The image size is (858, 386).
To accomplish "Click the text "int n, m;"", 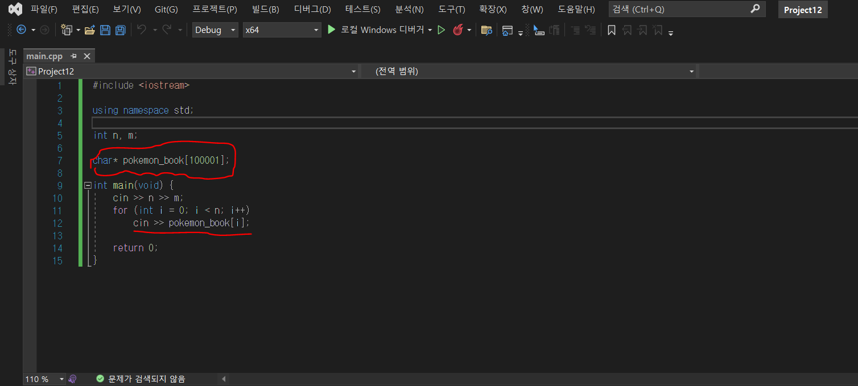I will 115,135.
